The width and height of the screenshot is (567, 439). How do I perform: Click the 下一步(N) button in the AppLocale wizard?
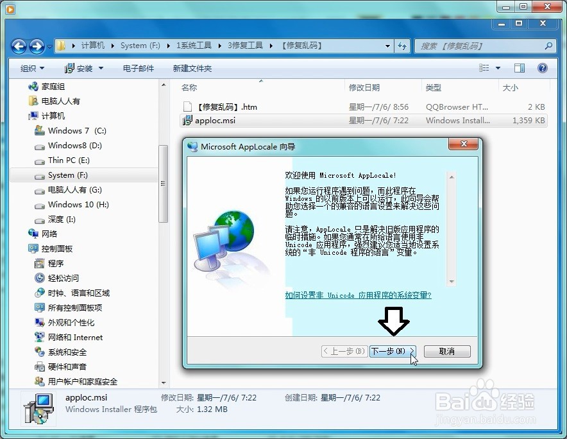click(393, 351)
